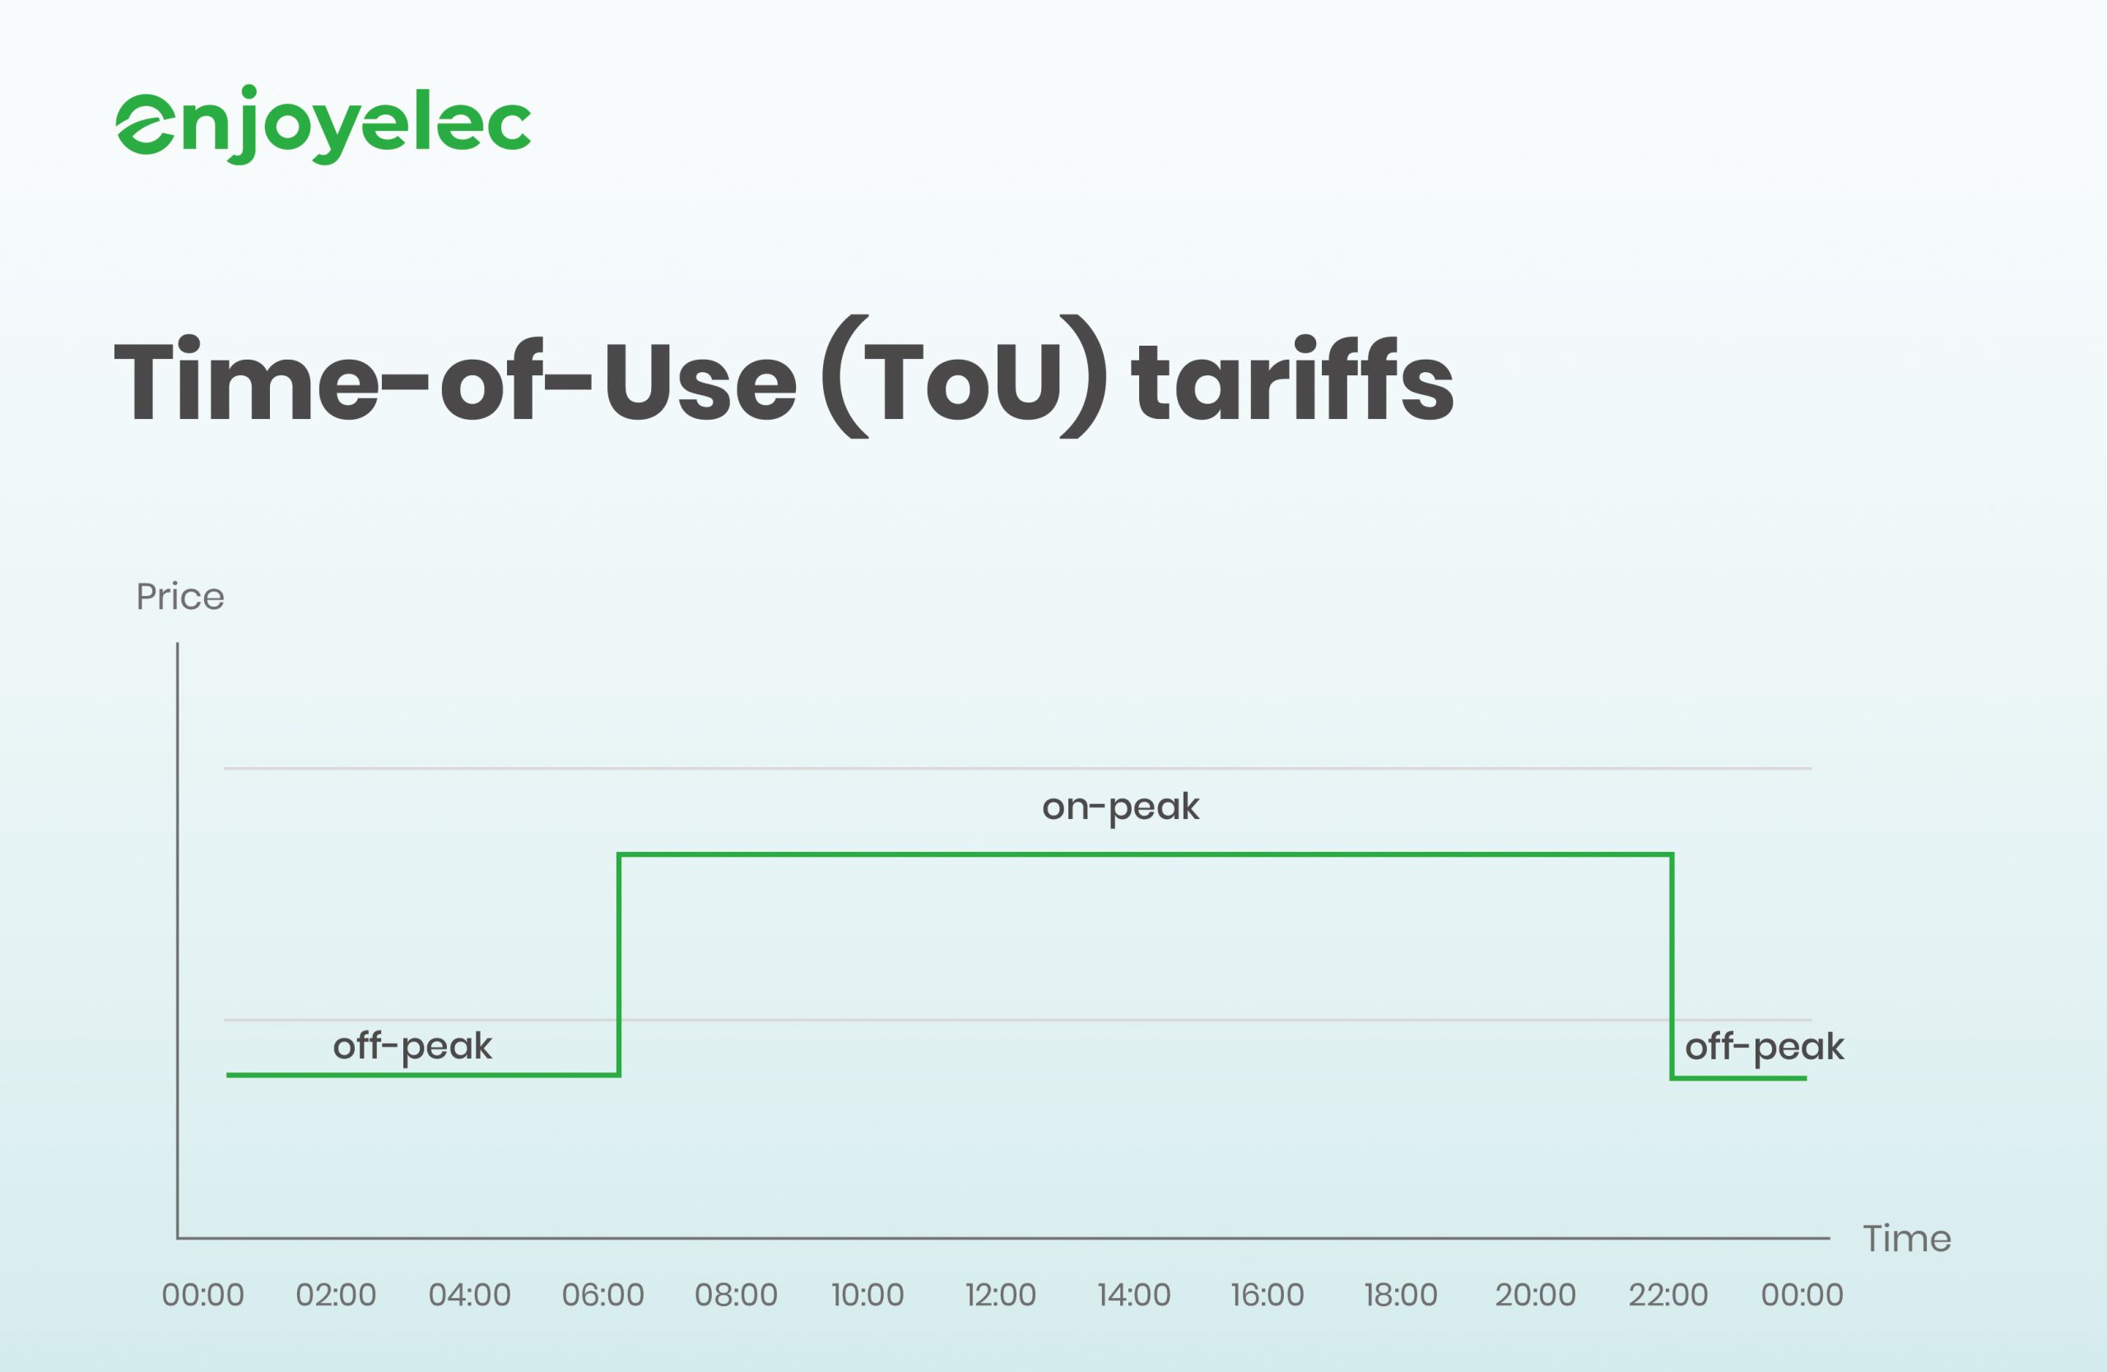Click the 06:00 time label
2107x1372 pixels.
point(603,1295)
